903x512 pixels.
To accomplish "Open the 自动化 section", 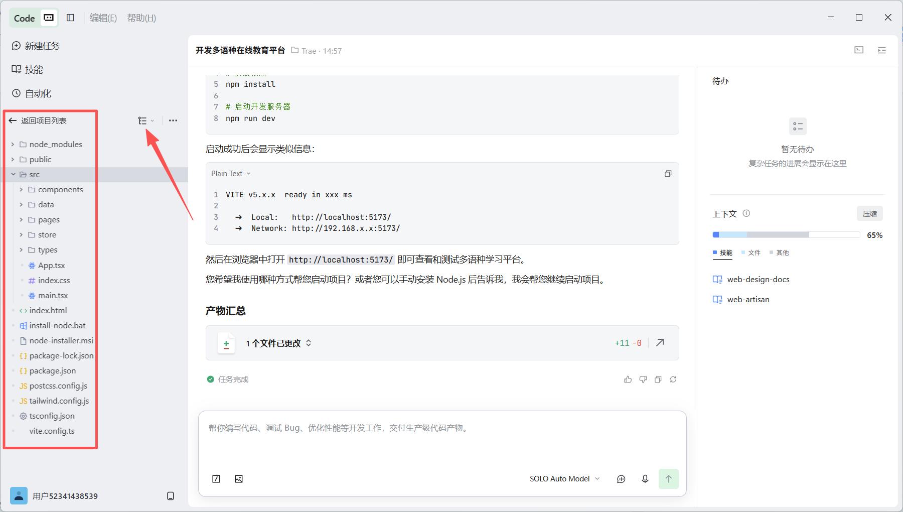I will (x=32, y=93).
